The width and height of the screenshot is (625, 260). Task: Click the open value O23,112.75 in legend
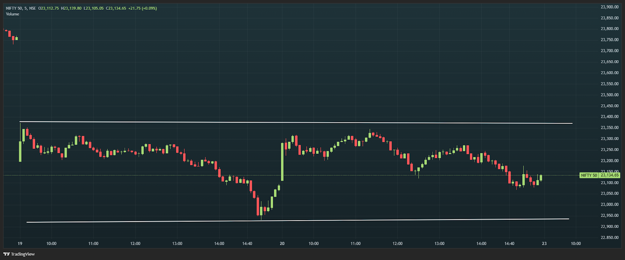pos(48,8)
